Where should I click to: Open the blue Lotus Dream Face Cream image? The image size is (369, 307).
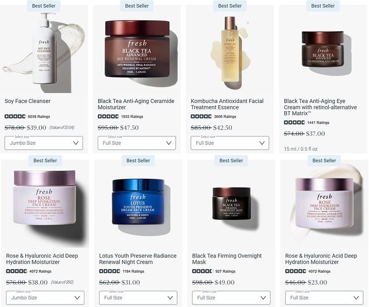pos(138,201)
